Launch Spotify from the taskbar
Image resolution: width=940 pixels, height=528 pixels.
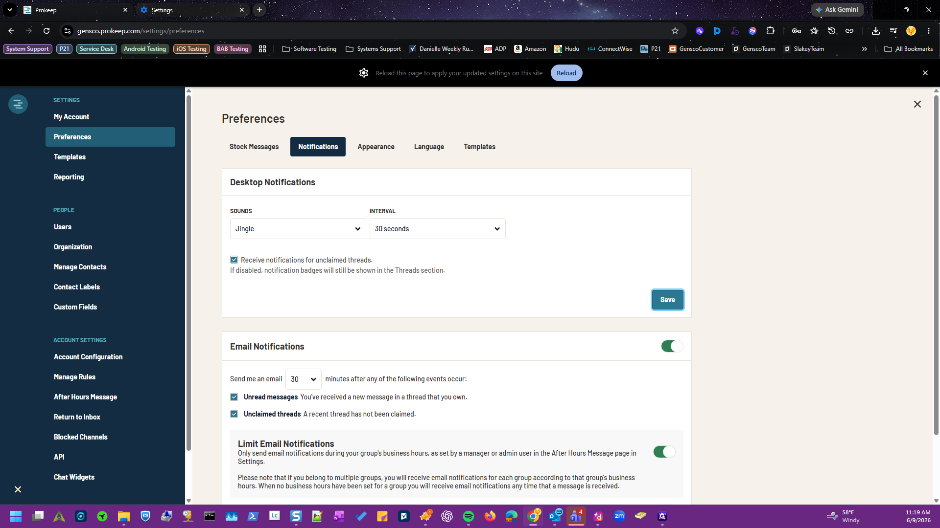(x=469, y=516)
